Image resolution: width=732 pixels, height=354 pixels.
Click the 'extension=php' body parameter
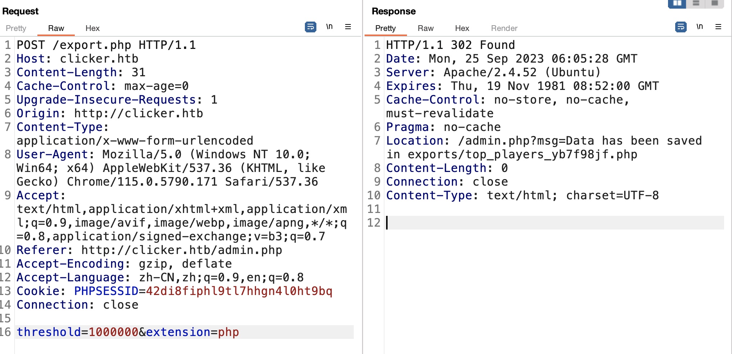click(192, 332)
